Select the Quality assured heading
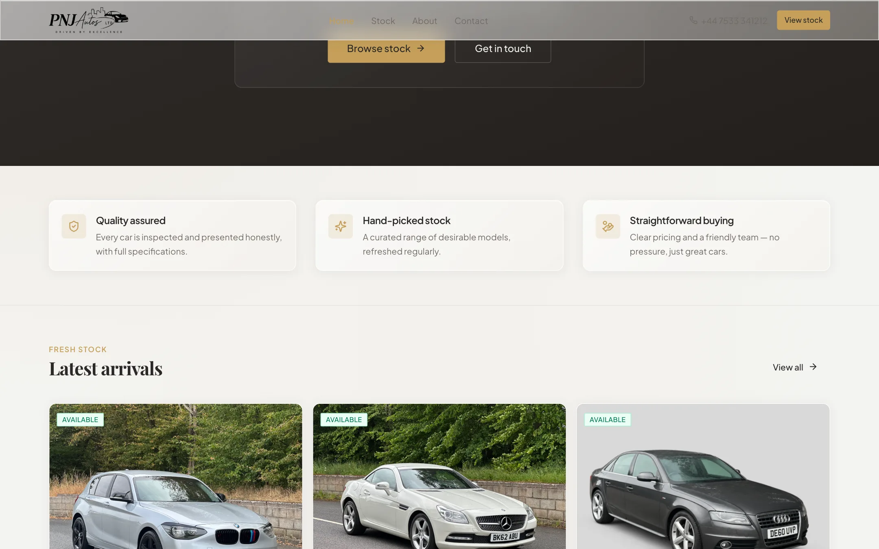879x549 pixels. (131, 221)
